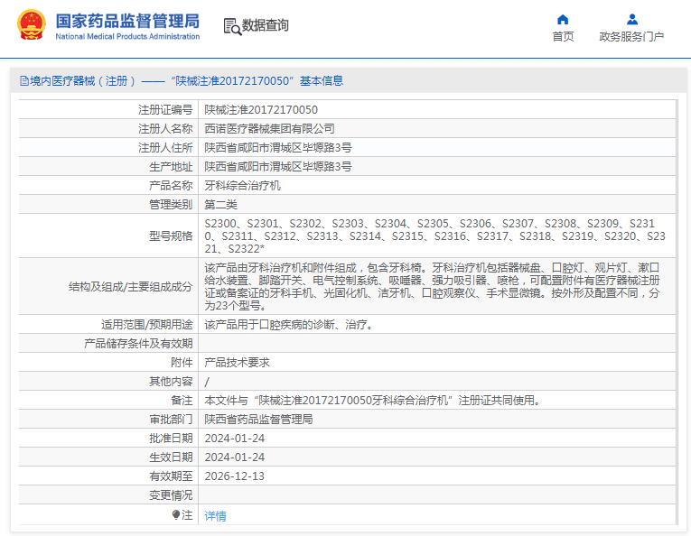The image size is (691, 536).
Task: Click the model specification list S2300 cell
Action: (436, 236)
